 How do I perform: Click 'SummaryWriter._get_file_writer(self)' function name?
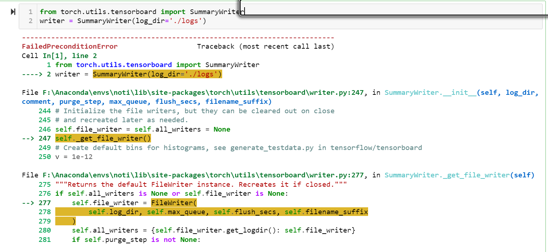[x=459, y=175]
